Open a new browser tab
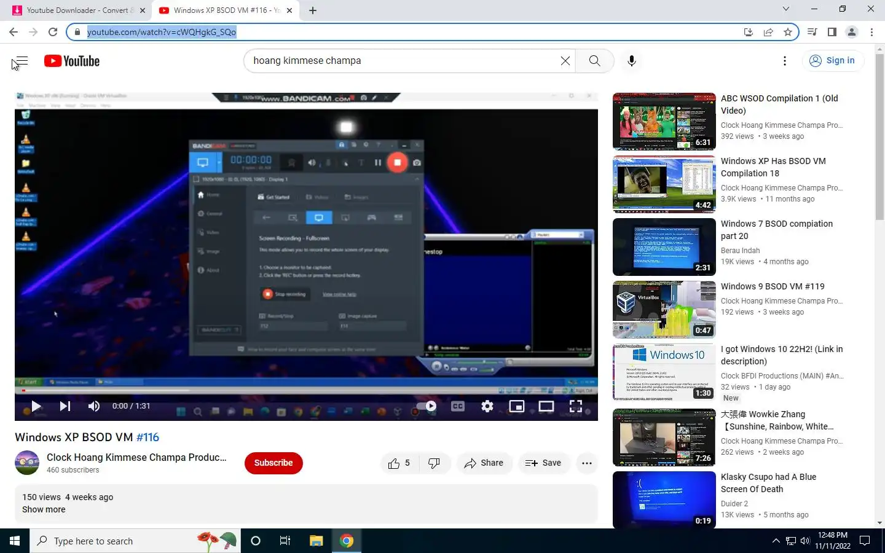This screenshot has height=553, width=885. 313,10
